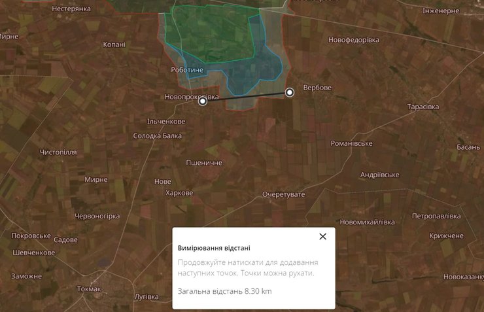Click the Очеретувате label on map
484x312 pixels.
click(284, 195)
